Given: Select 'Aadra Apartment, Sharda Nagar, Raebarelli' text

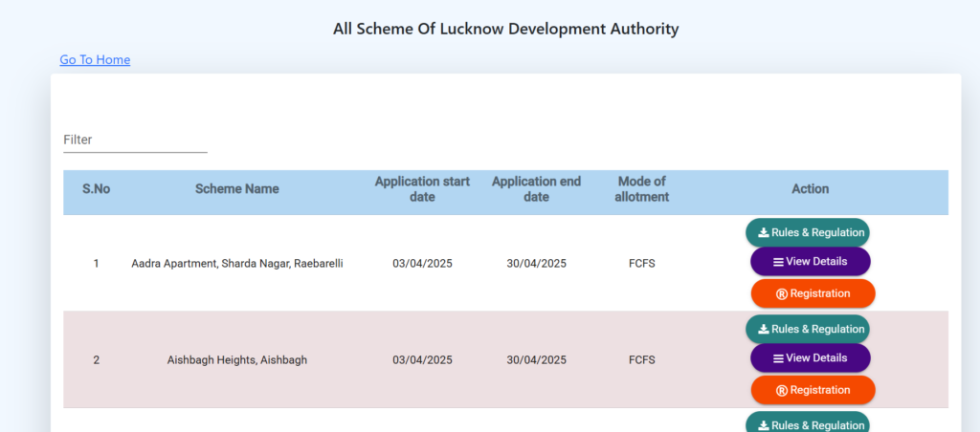Looking at the screenshot, I should click(237, 264).
